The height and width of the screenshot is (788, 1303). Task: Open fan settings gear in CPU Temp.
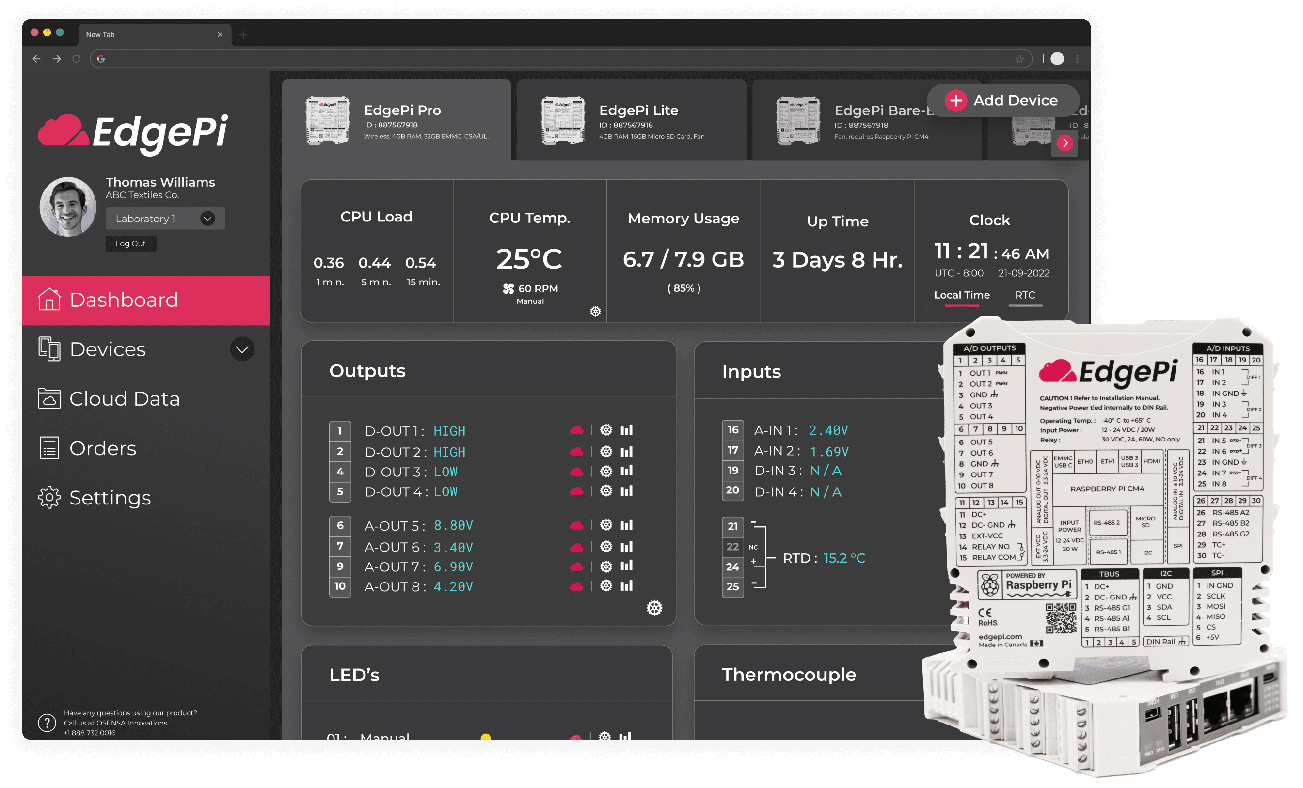point(595,312)
